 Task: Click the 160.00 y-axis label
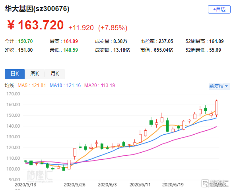13,105
